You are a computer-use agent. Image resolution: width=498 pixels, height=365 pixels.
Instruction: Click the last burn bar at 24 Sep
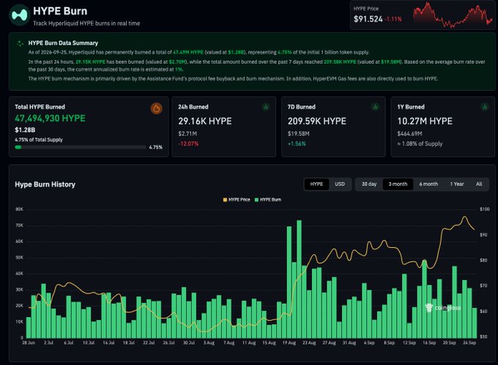point(475,323)
